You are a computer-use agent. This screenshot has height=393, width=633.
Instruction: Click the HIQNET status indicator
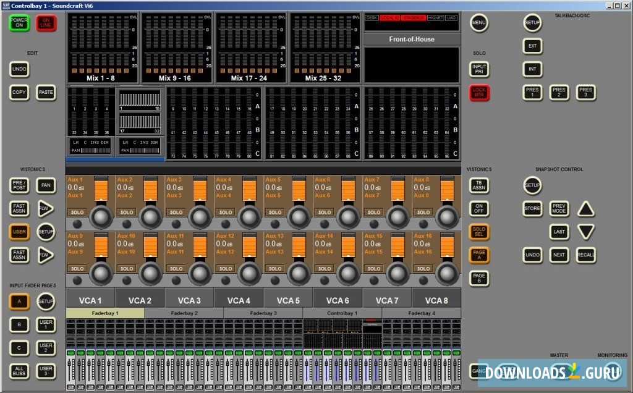(x=435, y=19)
